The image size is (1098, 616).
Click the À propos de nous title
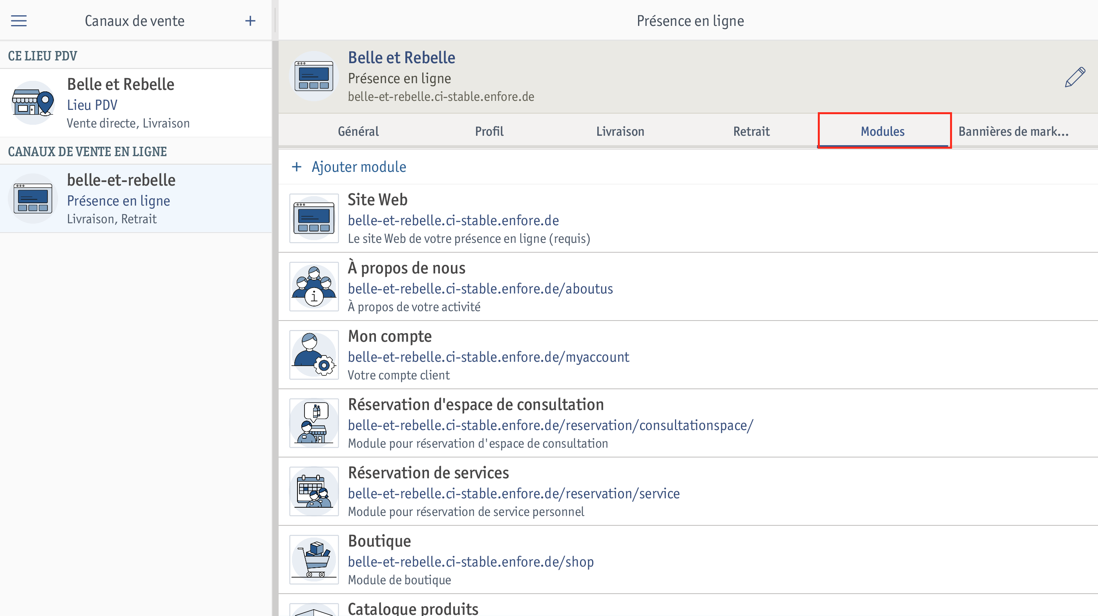(407, 268)
